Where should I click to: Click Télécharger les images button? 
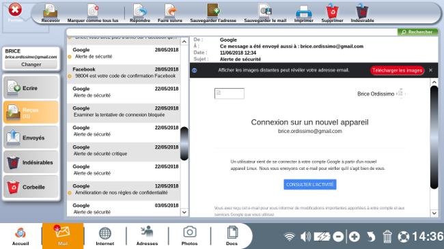pyautogui.click(x=397, y=70)
